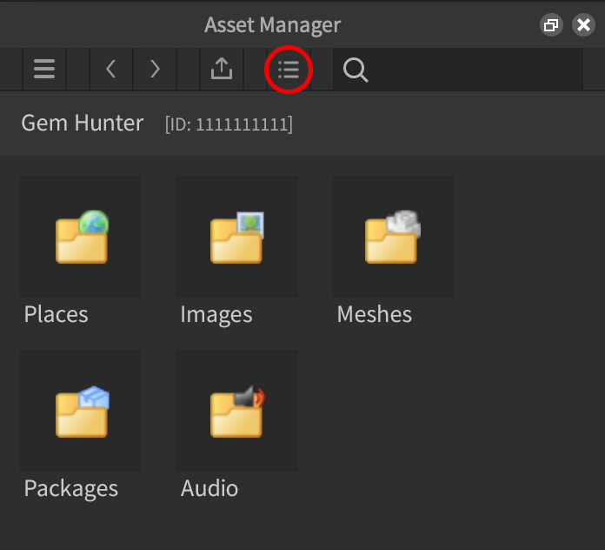The width and height of the screenshot is (605, 550).
Task: Select the Packages label text
Action: (71, 488)
